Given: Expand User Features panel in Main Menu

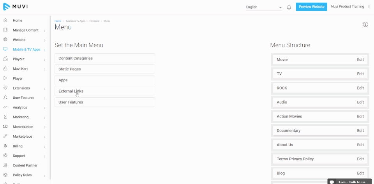Looking at the screenshot, I should (105, 102).
